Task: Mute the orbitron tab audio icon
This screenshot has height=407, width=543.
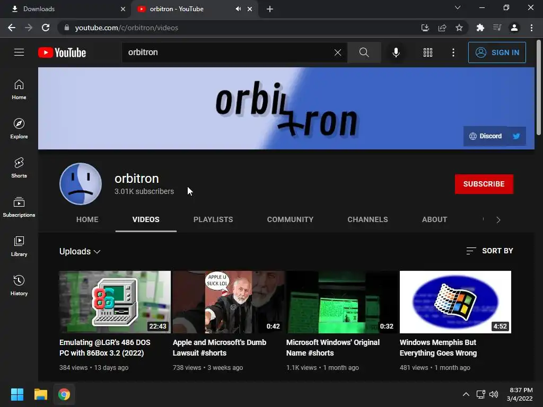Action: point(238,8)
